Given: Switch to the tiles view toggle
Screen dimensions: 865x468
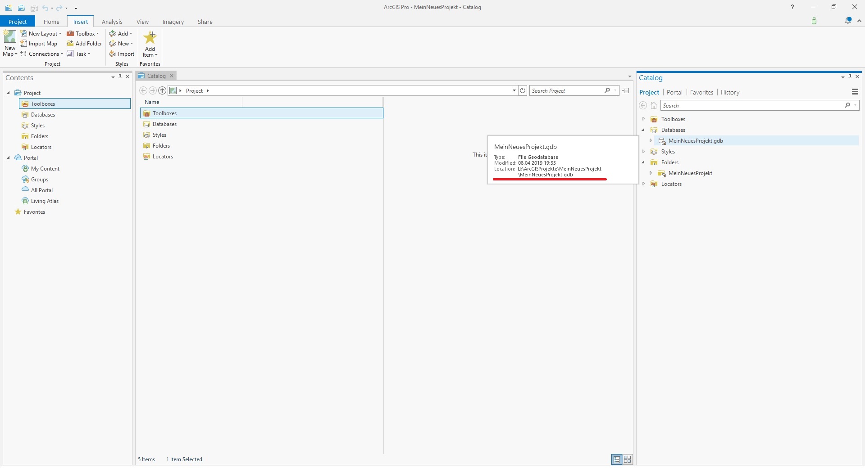Looking at the screenshot, I should point(627,459).
